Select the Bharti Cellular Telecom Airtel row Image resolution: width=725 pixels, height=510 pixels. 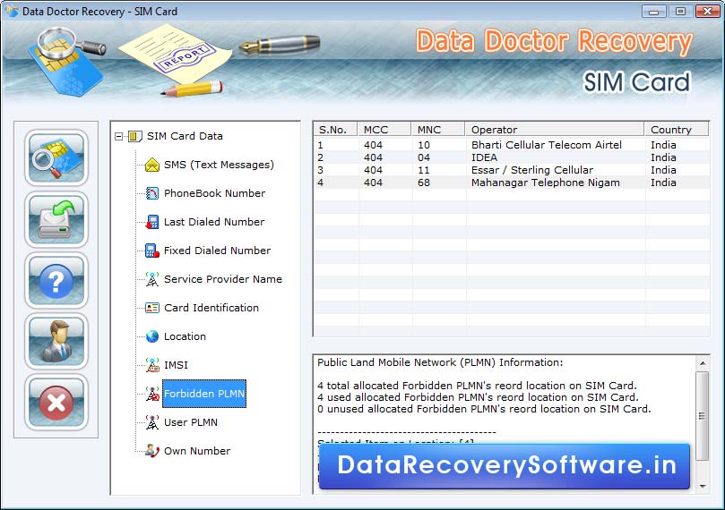click(512, 145)
